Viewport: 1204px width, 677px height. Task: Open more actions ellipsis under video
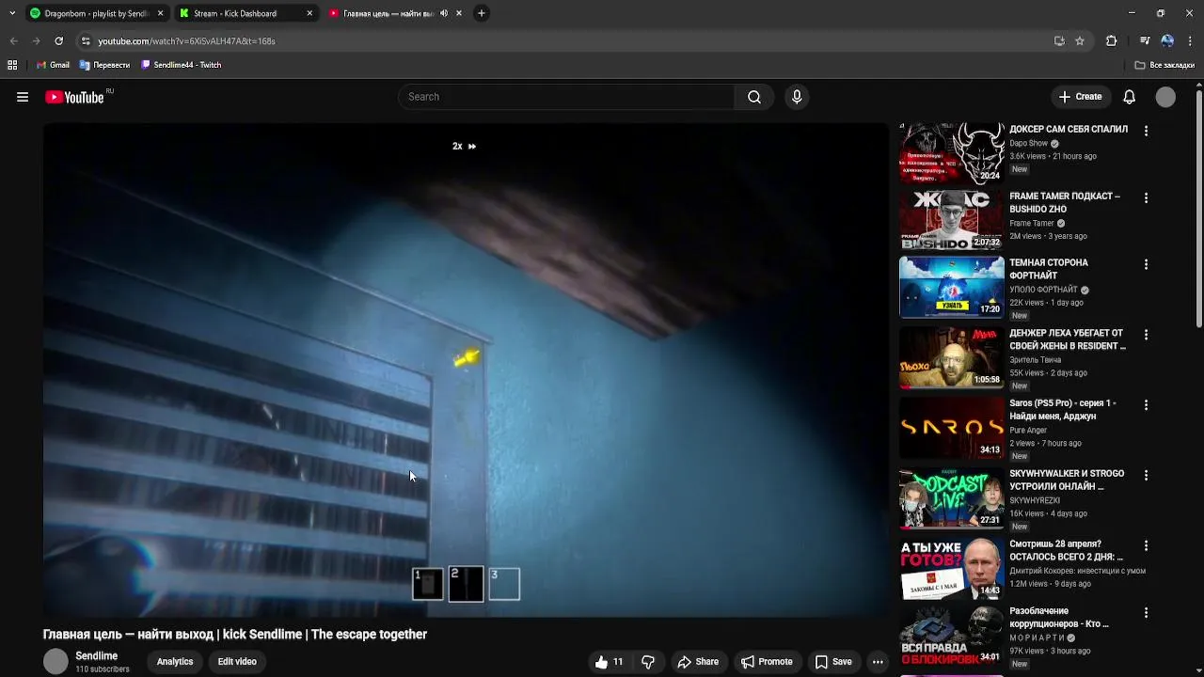878,662
